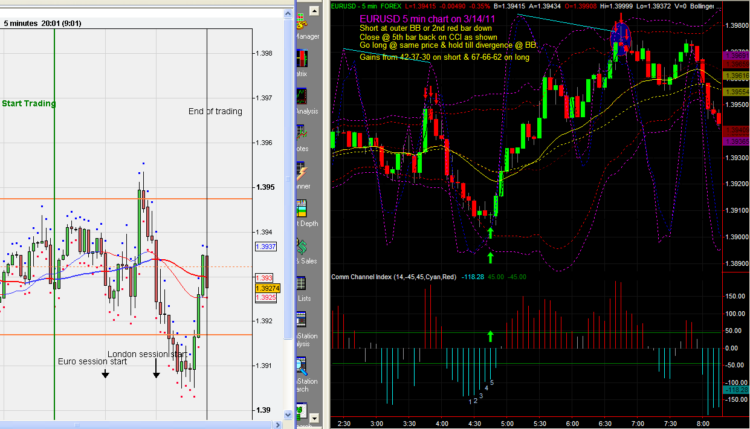Select the 'Start Trading' text label
This screenshot has width=750, height=429.
28,103
